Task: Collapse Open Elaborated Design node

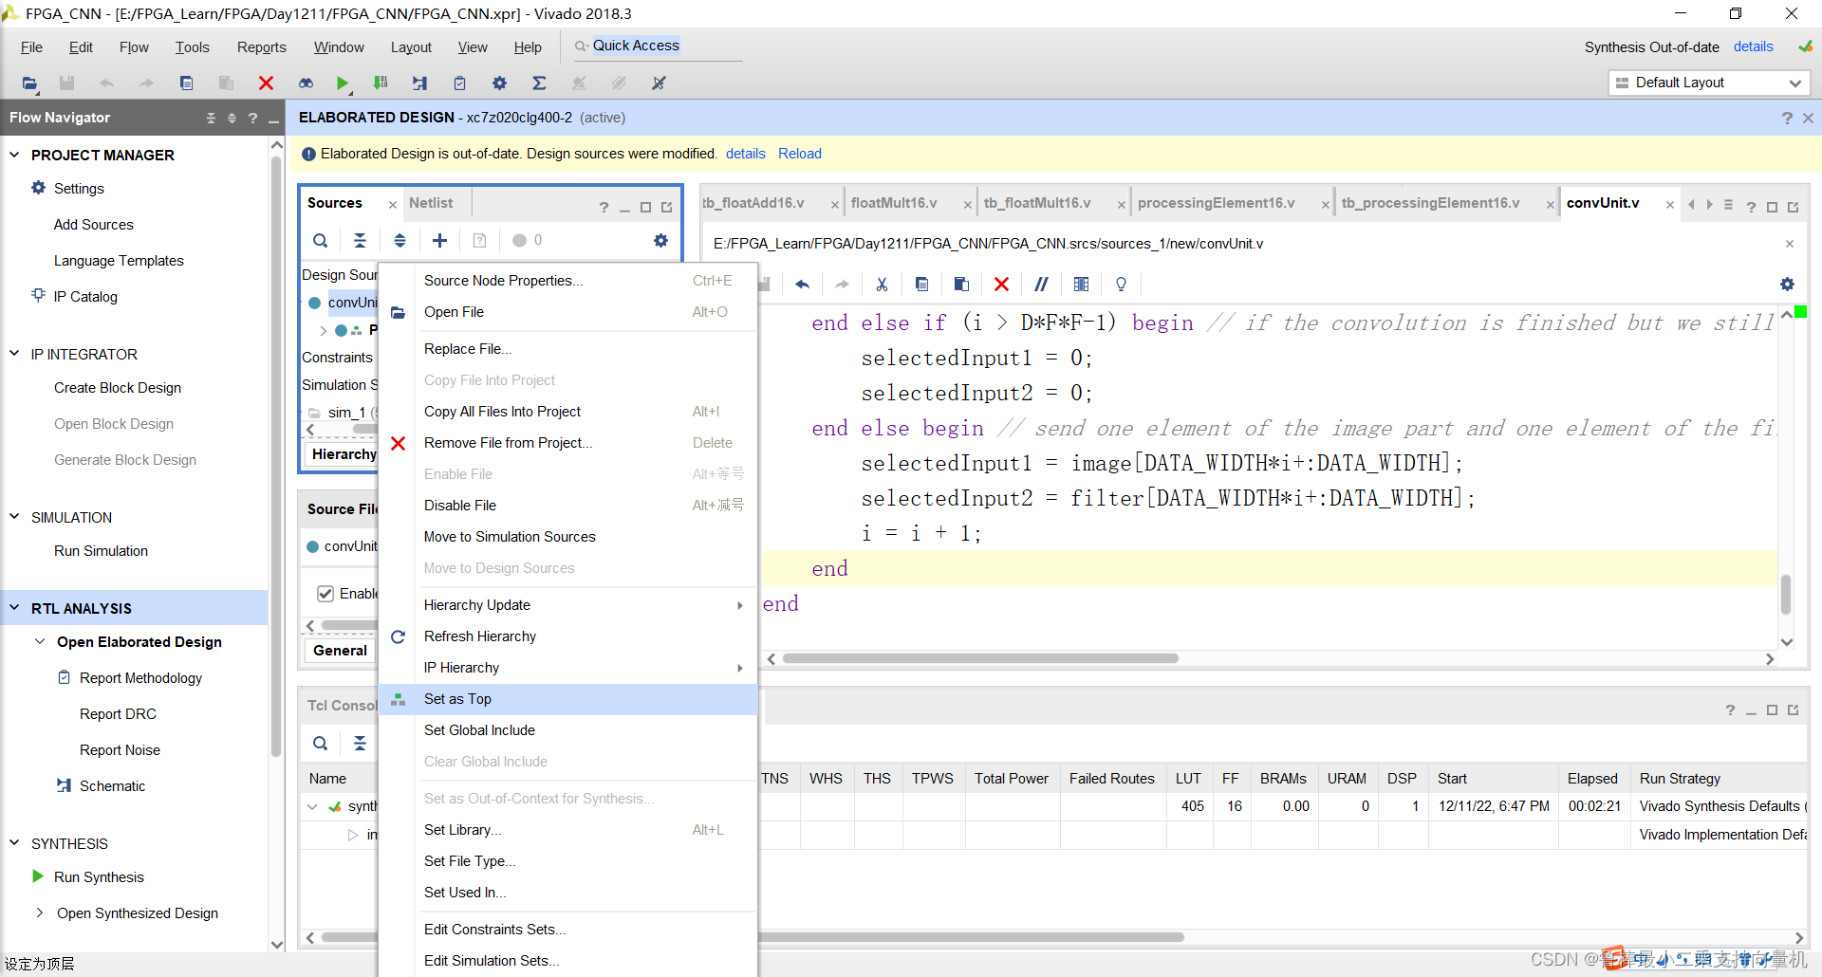Action: 40,642
